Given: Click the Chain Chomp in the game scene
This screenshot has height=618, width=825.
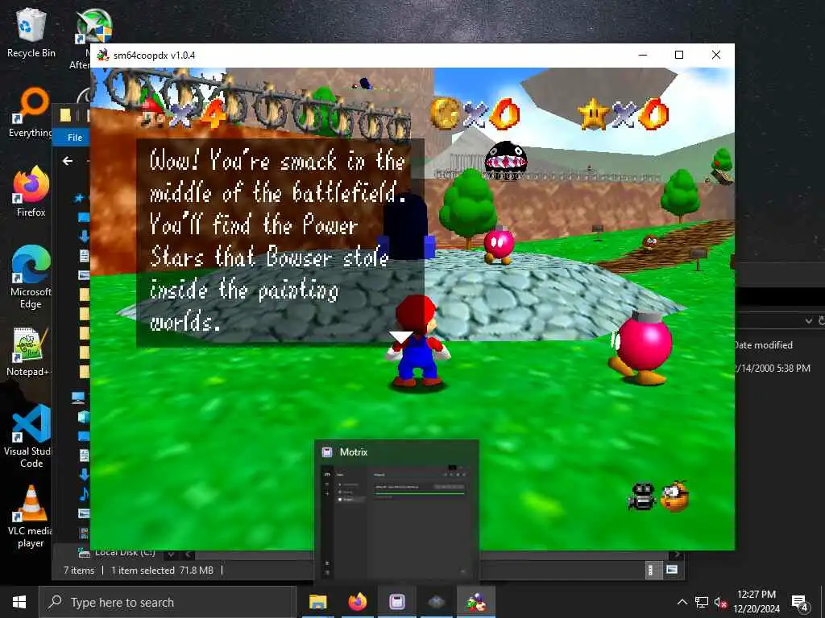Looking at the screenshot, I should (505, 159).
